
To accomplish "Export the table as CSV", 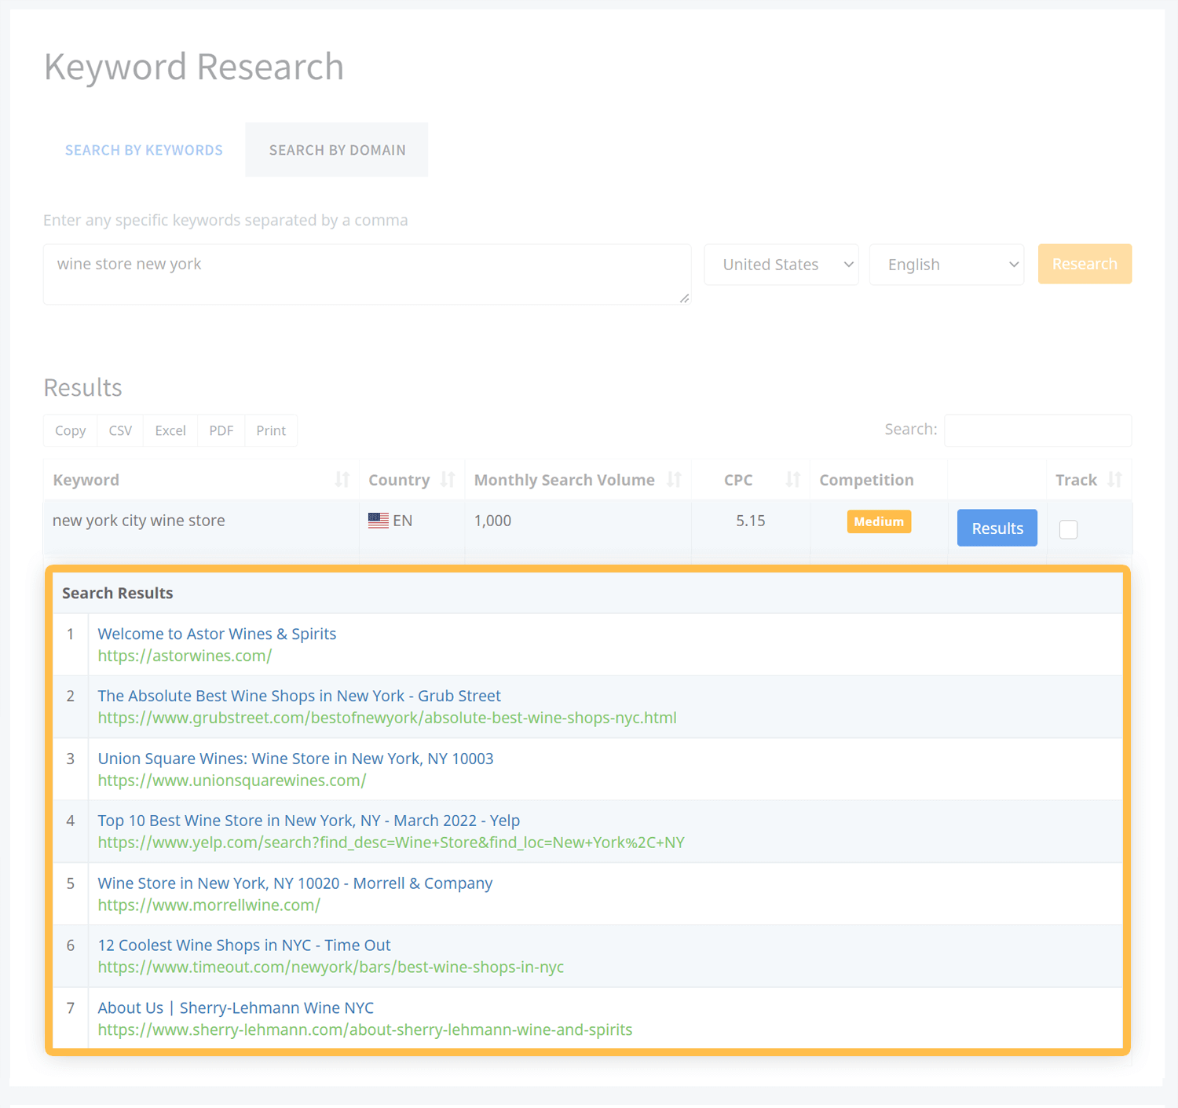I will click(120, 430).
